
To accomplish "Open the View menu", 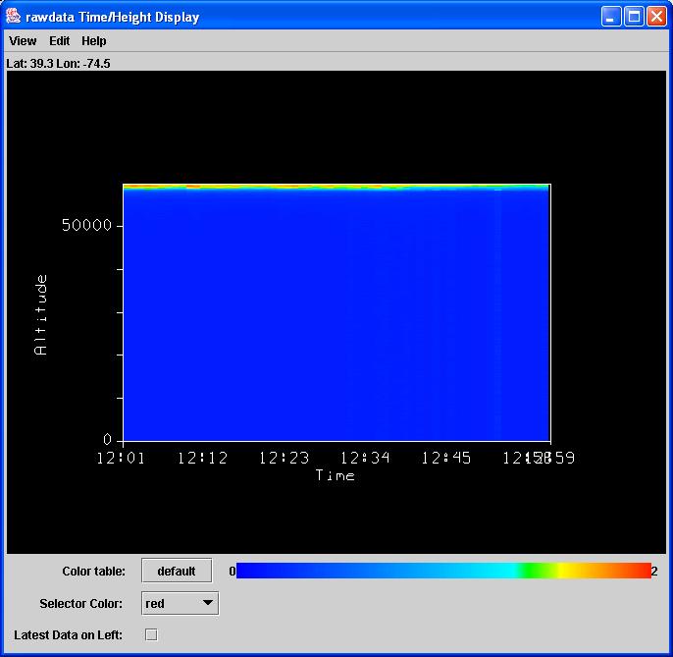I will pos(23,41).
